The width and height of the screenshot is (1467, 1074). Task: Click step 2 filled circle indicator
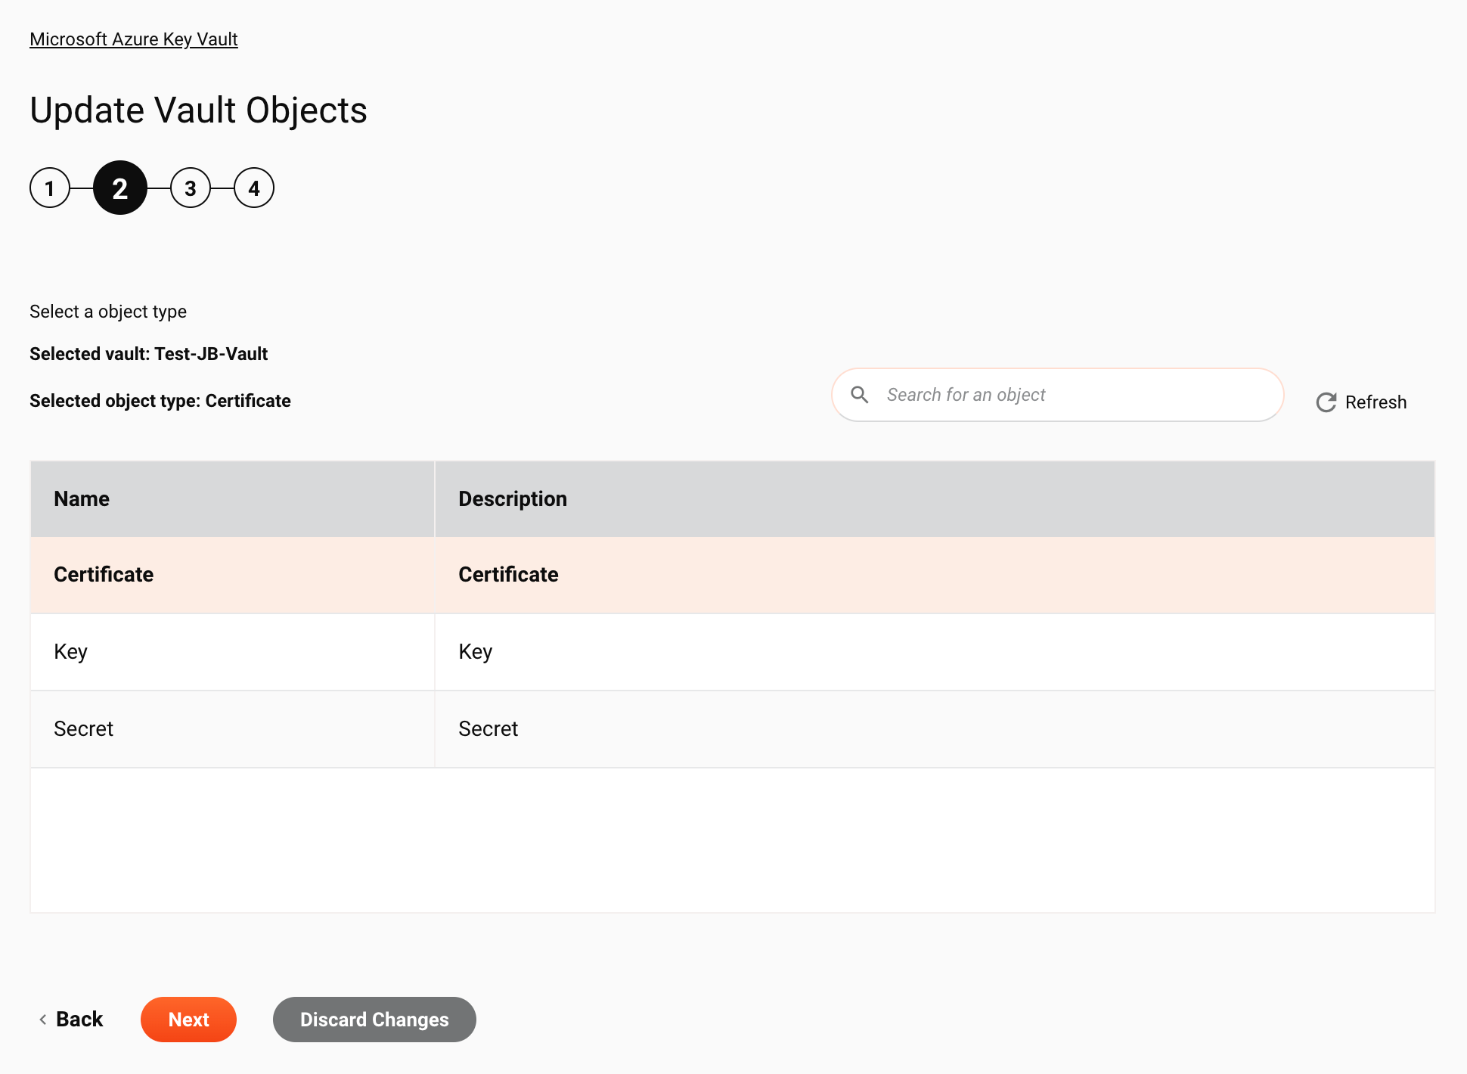(119, 188)
